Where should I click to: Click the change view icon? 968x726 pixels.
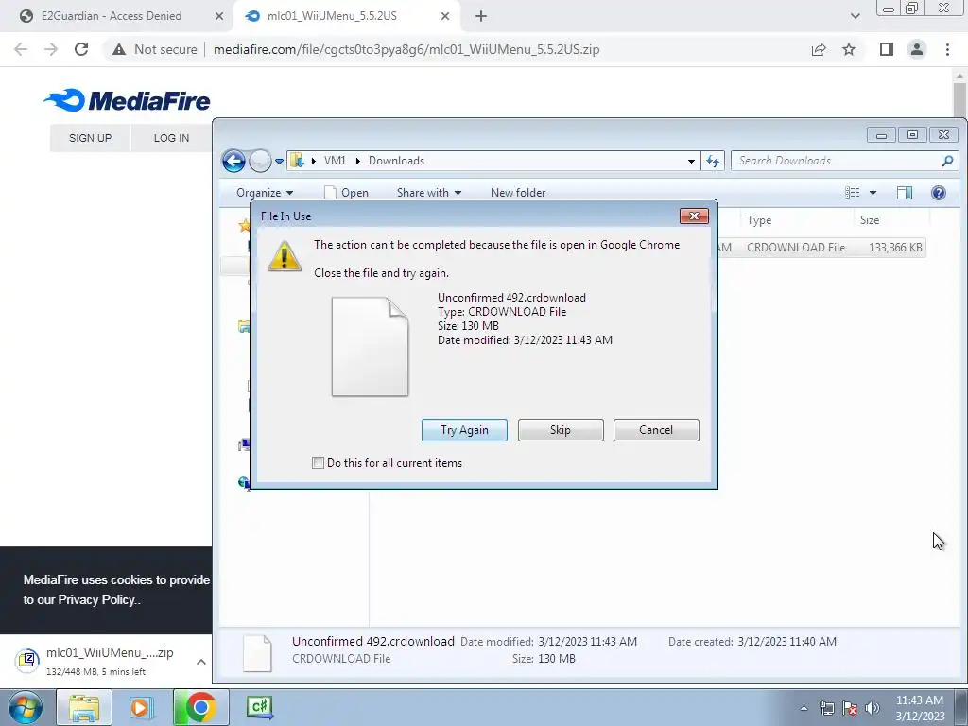[x=853, y=193]
